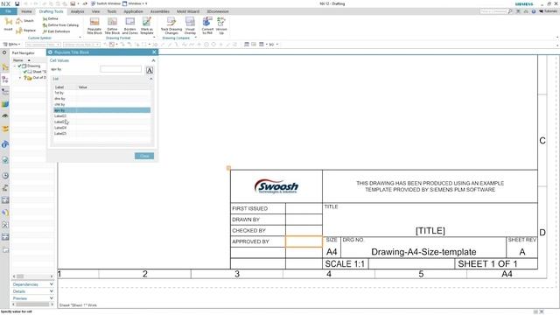Open the History clock sidebar icon

click(x=5, y=175)
